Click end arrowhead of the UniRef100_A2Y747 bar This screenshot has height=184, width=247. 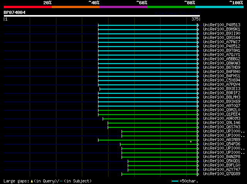pyautogui.click(x=198, y=170)
